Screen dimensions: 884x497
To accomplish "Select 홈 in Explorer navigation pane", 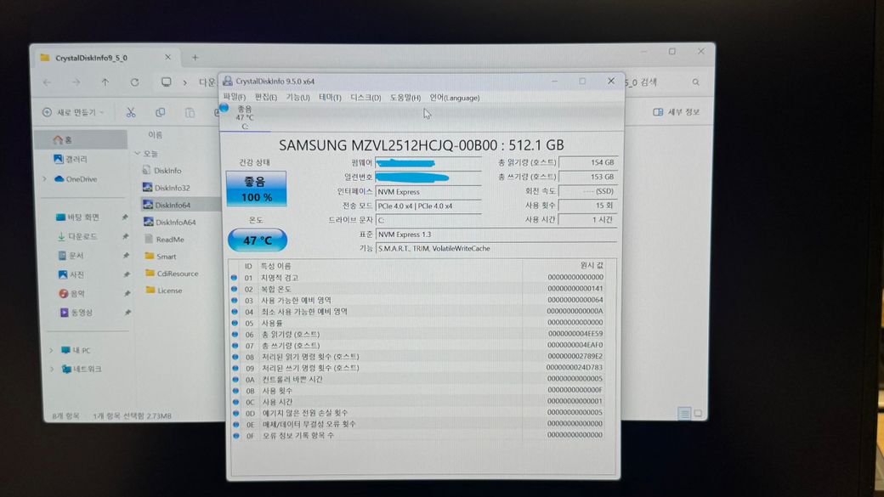I will coord(81,139).
